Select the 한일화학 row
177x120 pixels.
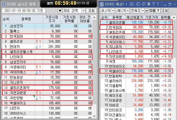(x=136, y=76)
